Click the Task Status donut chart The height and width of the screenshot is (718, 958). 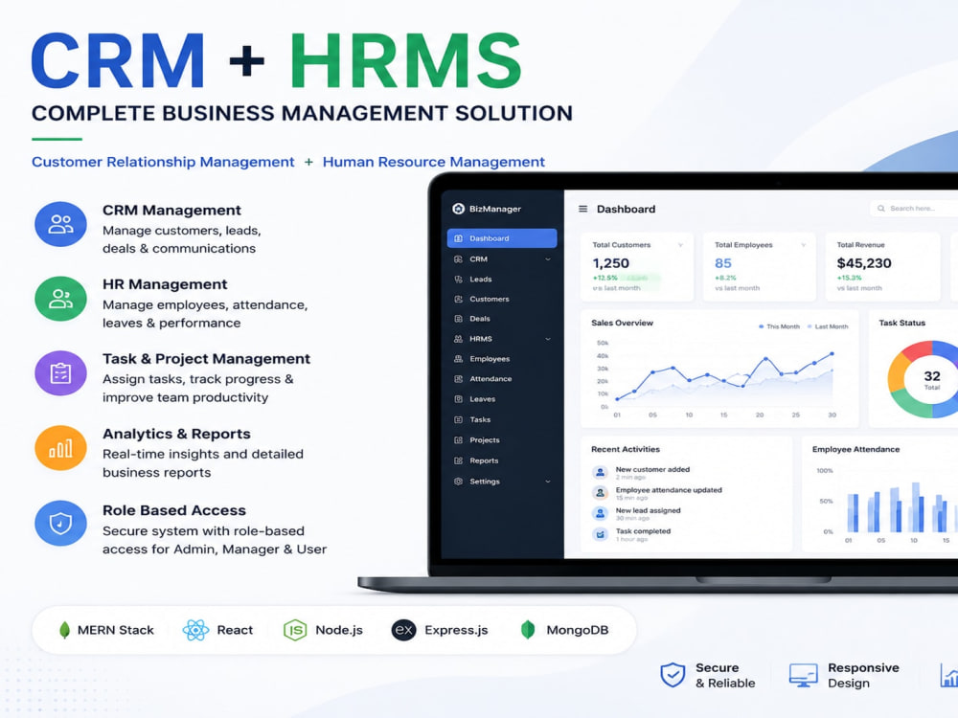[x=924, y=379]
